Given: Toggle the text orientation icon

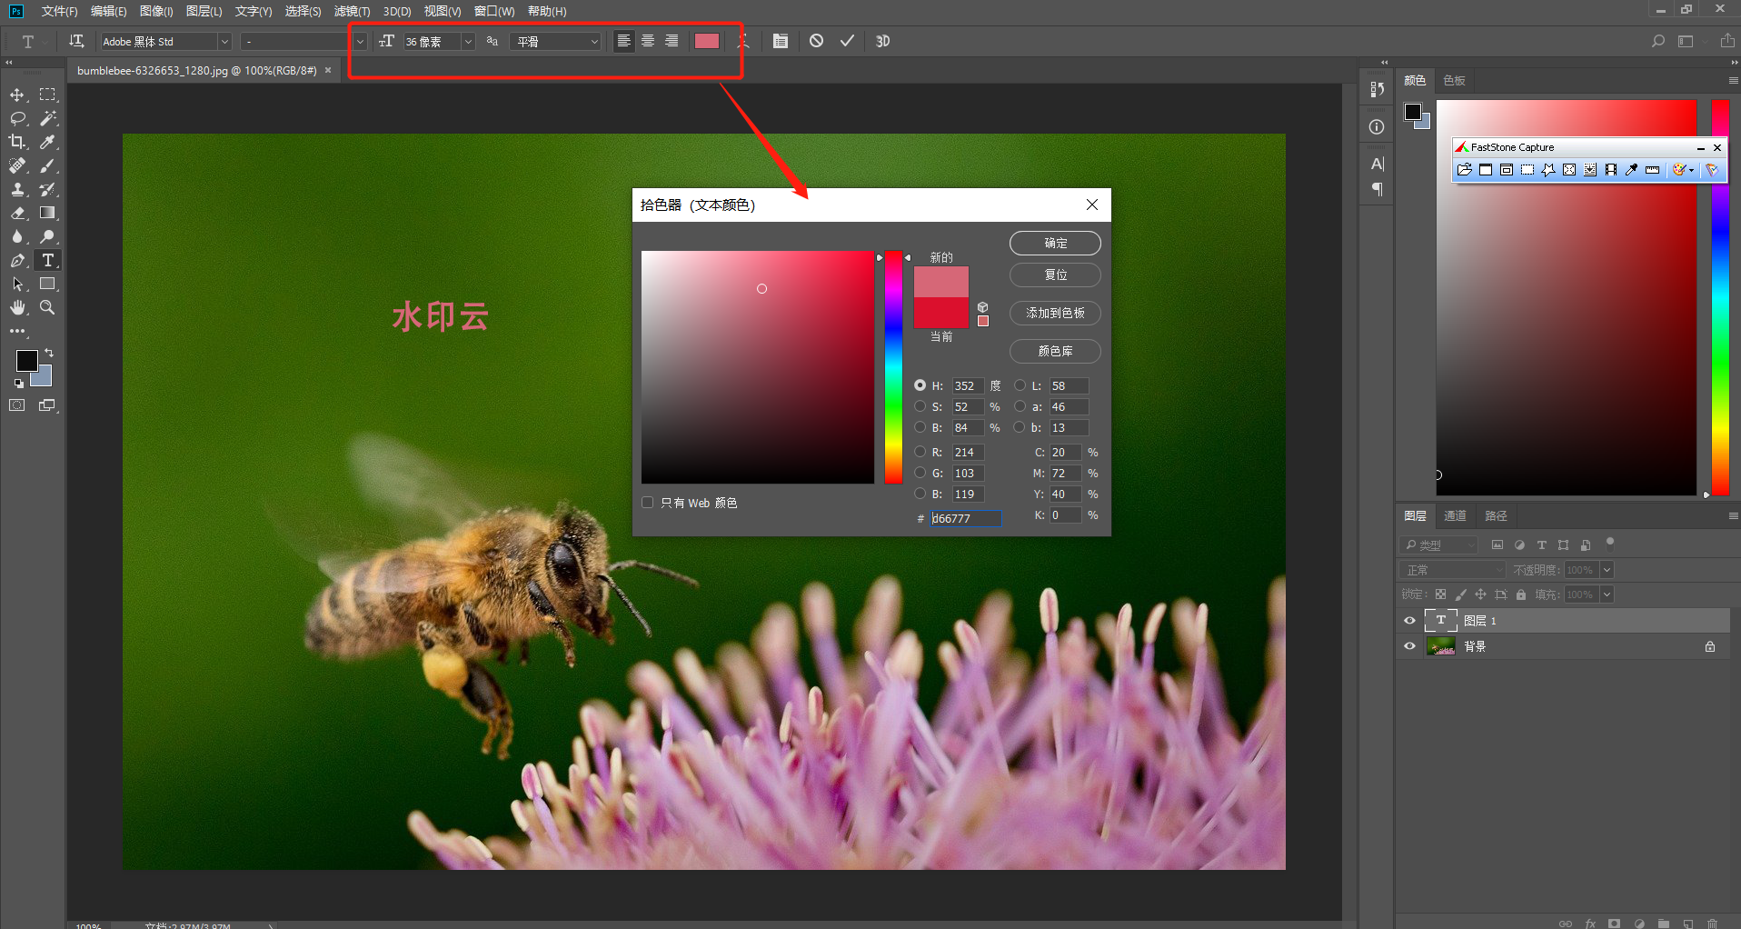Looking at the screenshot, I should [76, 41].
